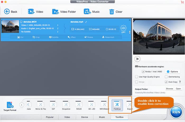Click the output folder path text
The image size is (185, 122).
150,93
